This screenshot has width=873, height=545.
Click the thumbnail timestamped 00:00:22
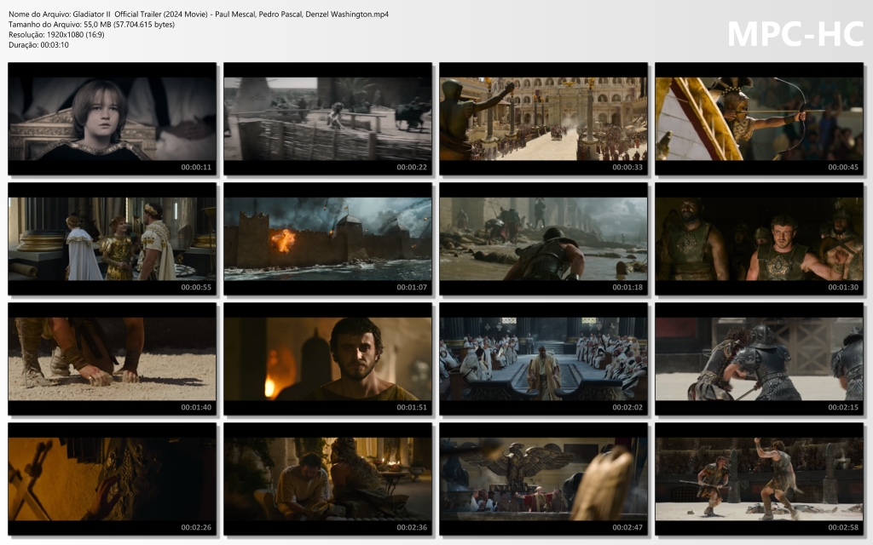(328, 118)
